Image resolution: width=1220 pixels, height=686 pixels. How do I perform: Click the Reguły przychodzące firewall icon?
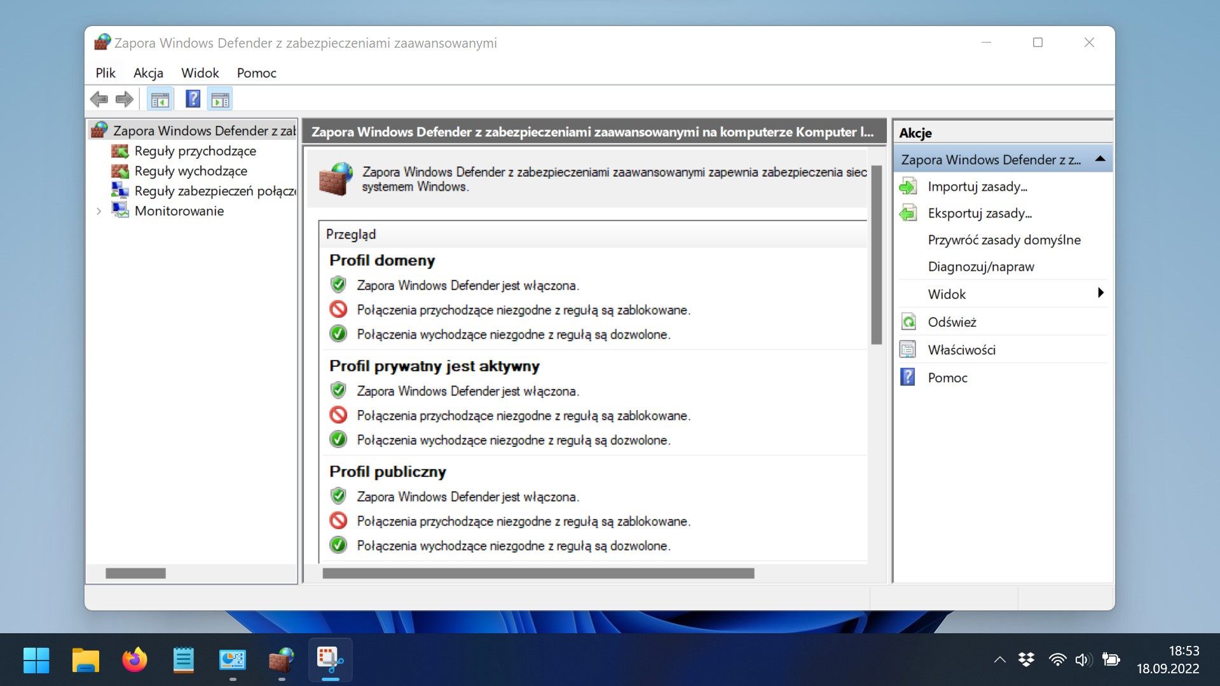point(120,151)
